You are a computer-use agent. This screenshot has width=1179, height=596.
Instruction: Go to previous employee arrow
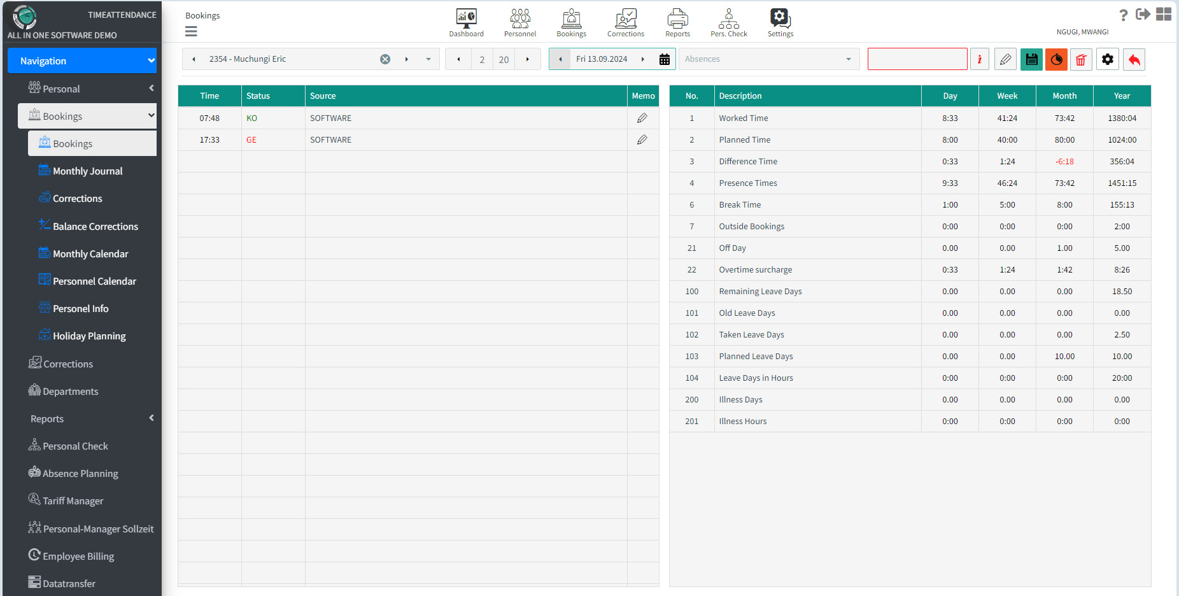coord(194,59)
